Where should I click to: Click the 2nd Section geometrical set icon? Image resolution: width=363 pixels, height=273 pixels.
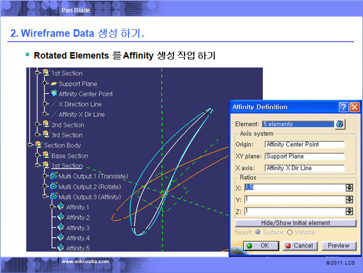point(46,125)
